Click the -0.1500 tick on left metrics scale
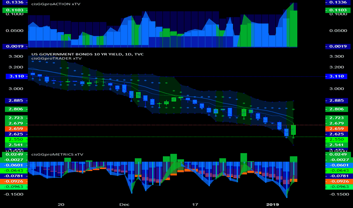353x208 pixels. point(14,194)
